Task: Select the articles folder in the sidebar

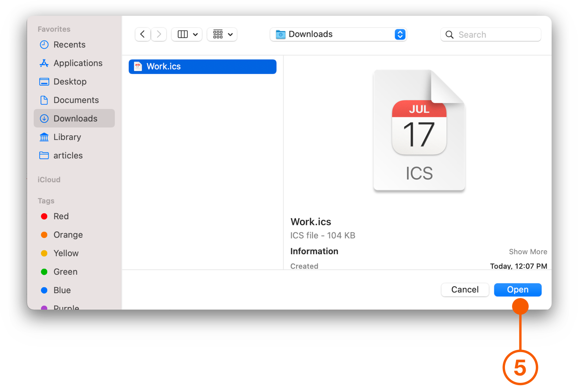Action: pyautogui.click(x=68, y=155)
